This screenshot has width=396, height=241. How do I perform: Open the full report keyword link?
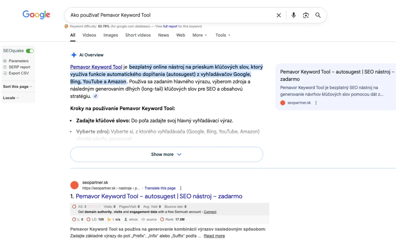170,26
